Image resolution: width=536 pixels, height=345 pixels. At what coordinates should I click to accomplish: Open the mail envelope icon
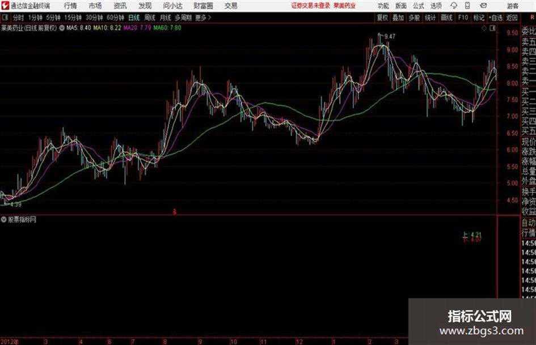483,6
